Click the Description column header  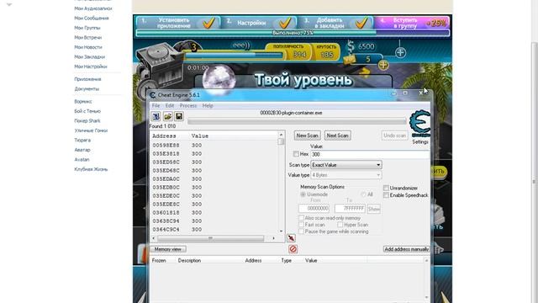pyautogui.click(x=189, y=260)
